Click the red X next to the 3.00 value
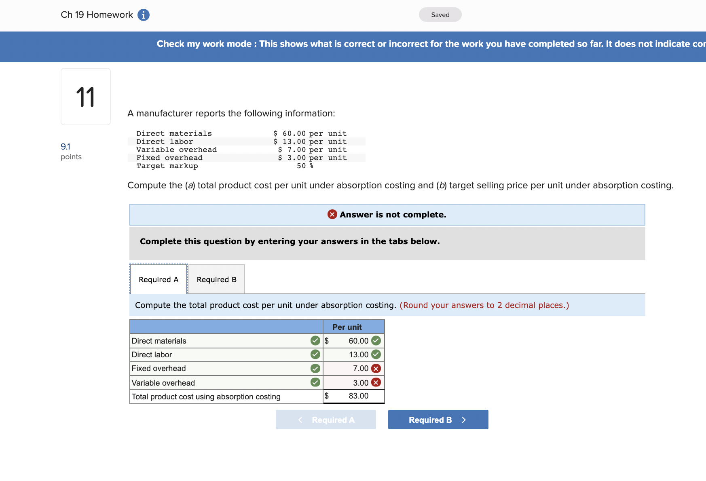This screenshot has width=706, height=481. point(375,382)
